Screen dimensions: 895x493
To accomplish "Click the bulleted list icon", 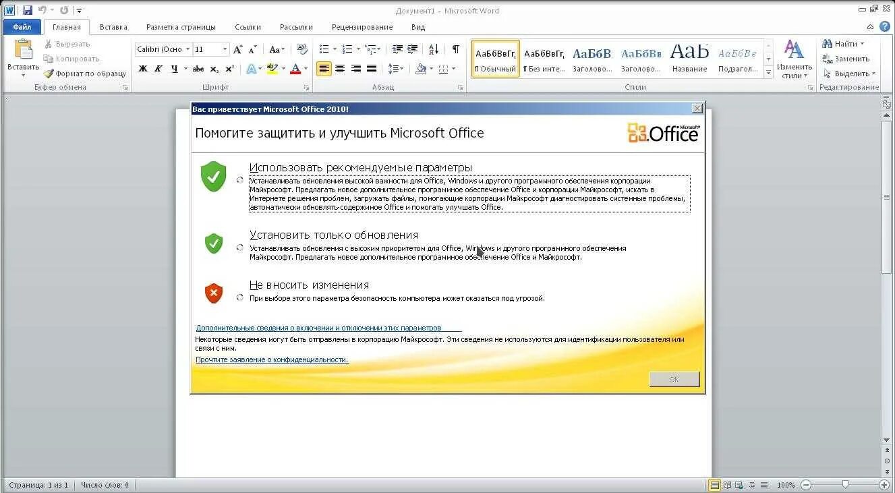I will click(324, 49).
